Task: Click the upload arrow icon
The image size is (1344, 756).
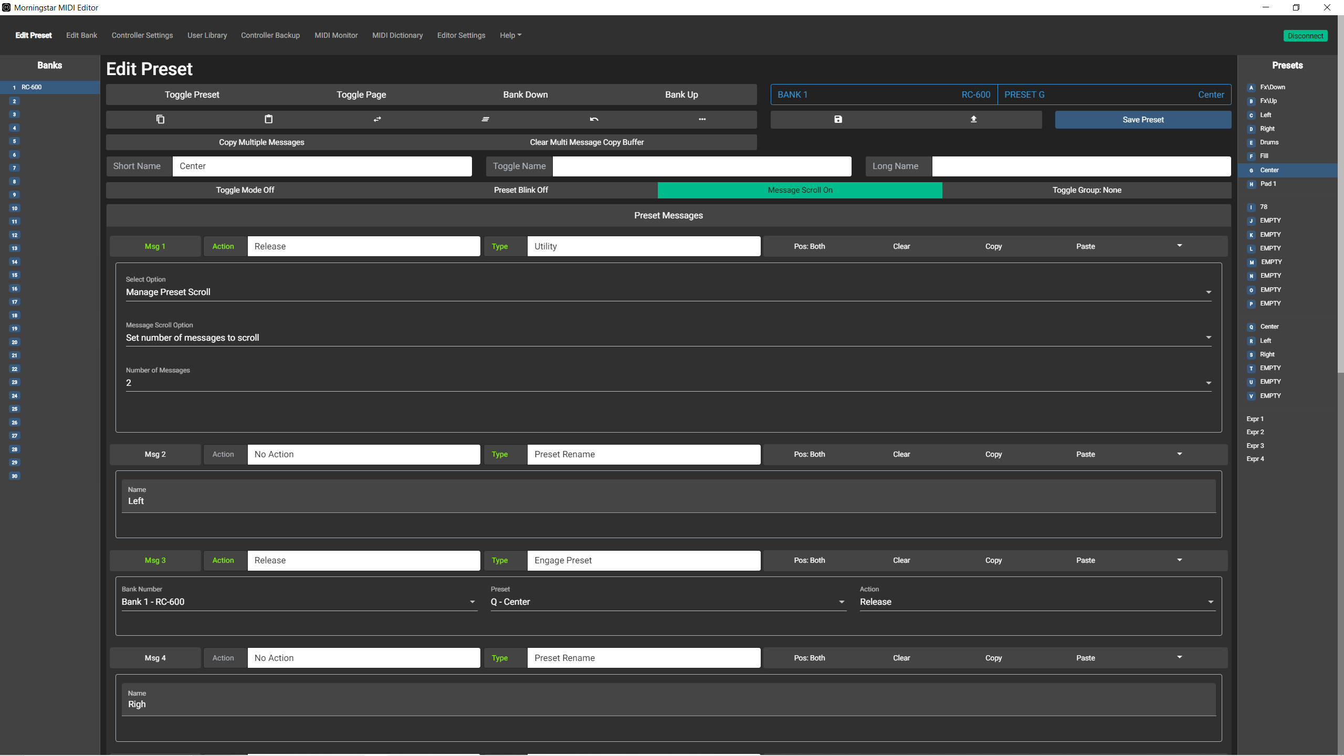Action: (x=973, y=119)
